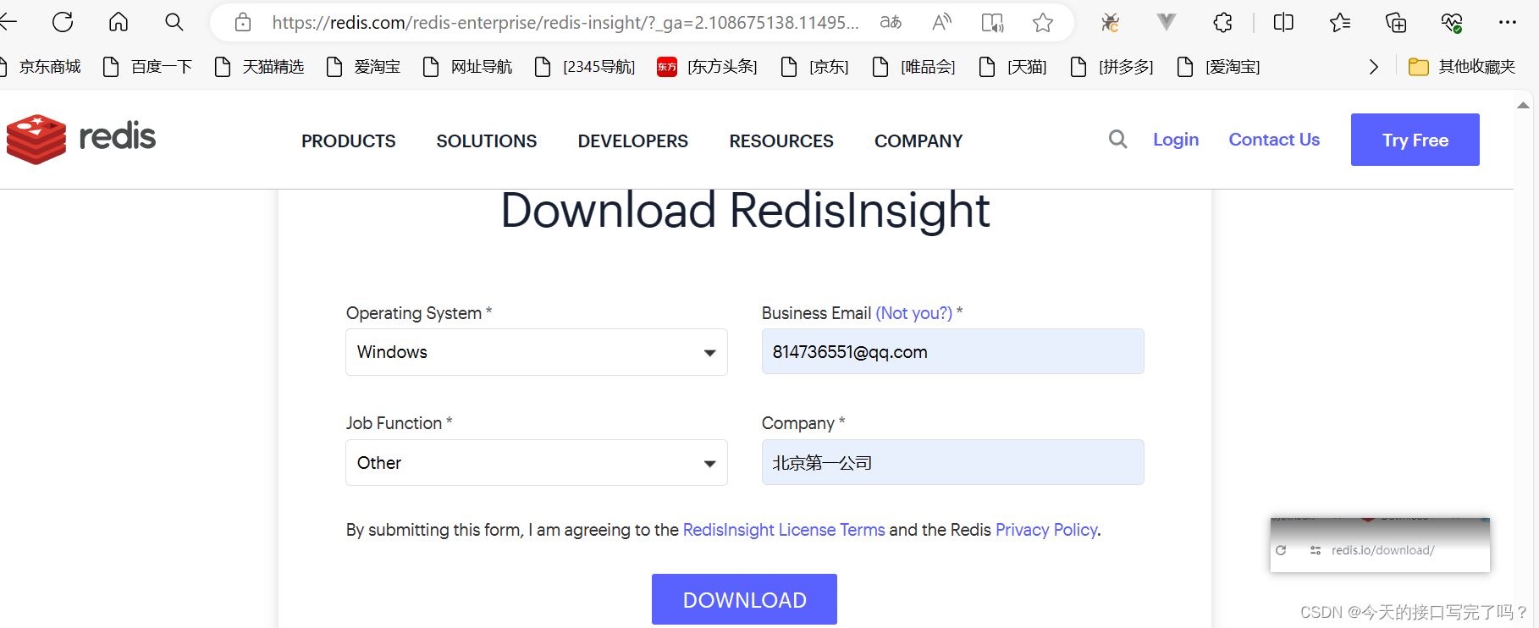The image size is (1539, 628).
Task: Open [2345导航] bookmark
Action: click(x=585, y=67)
